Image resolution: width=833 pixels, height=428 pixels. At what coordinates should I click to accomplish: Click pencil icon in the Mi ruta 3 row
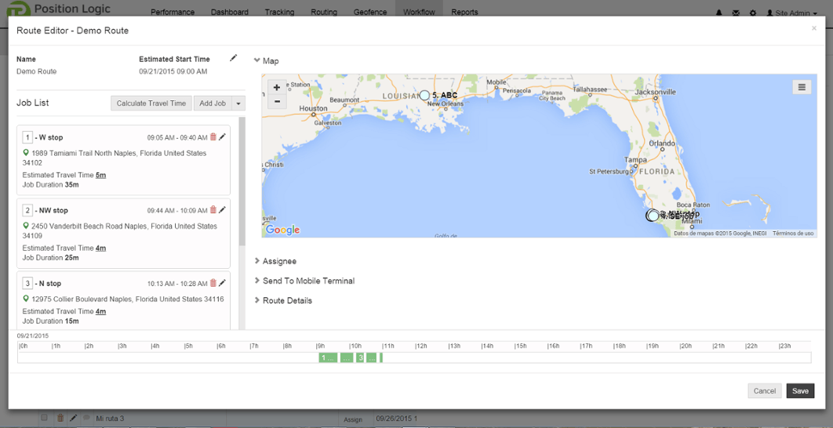(x=74, y=418)
